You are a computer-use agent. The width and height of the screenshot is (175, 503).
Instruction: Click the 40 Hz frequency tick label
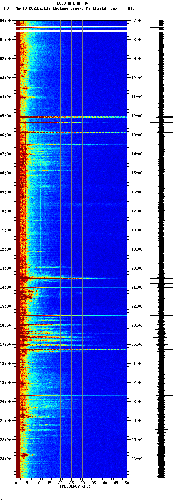[x=105, y=483]
